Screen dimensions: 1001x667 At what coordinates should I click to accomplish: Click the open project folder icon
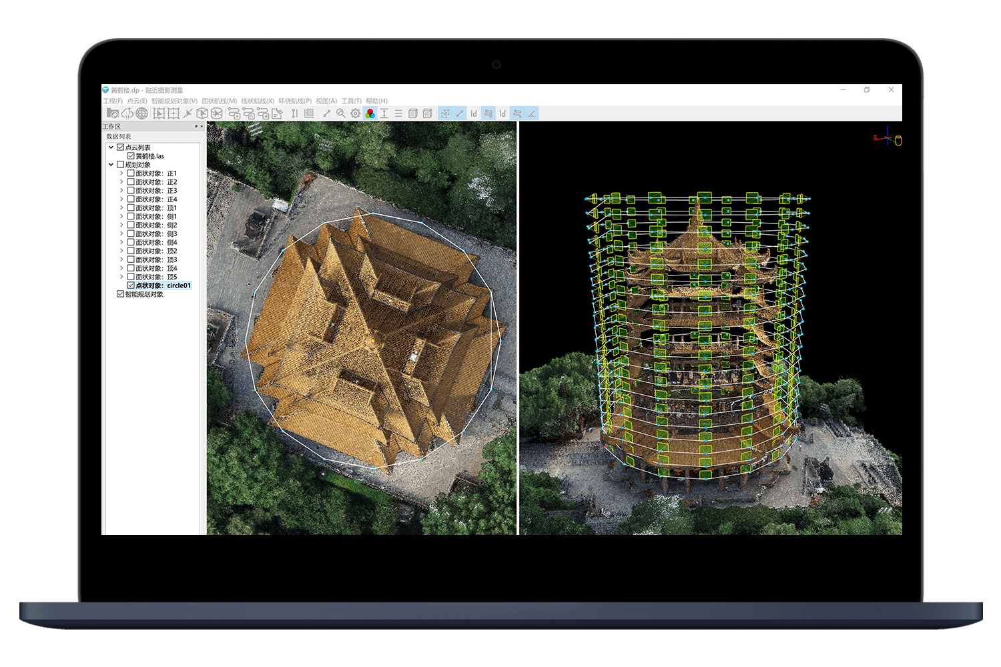coord(113,113)
